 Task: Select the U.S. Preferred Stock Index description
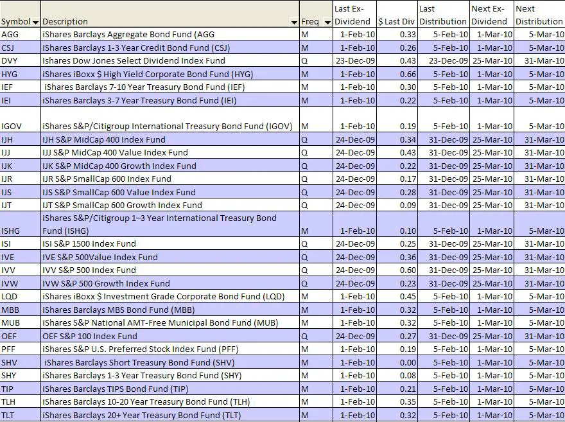pos(170,349)
